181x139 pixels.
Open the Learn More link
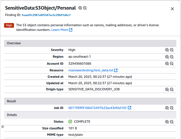[x=60, y=30]
